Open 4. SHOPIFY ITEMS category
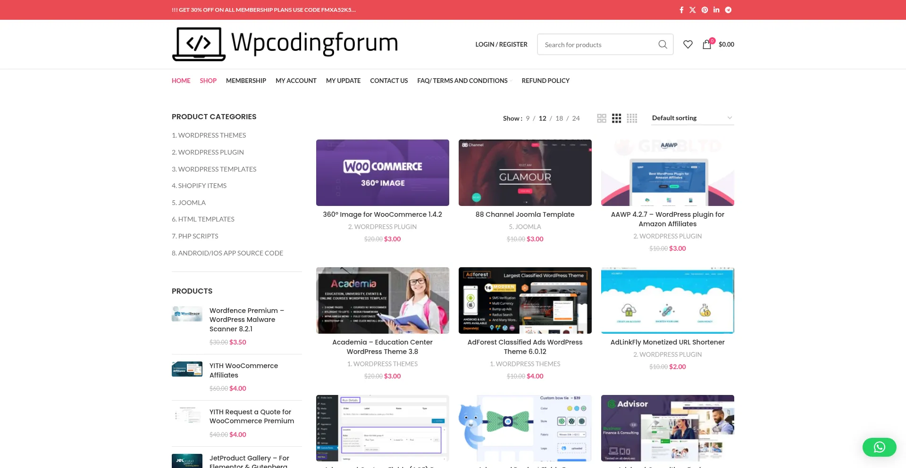Screen dimensions: 906x468 [x=199, y=186]
